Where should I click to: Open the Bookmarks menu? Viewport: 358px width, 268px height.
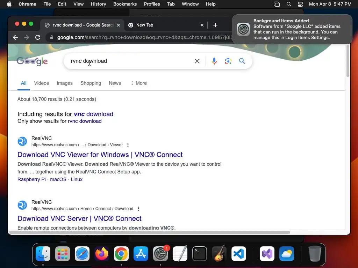coord(125,4)
